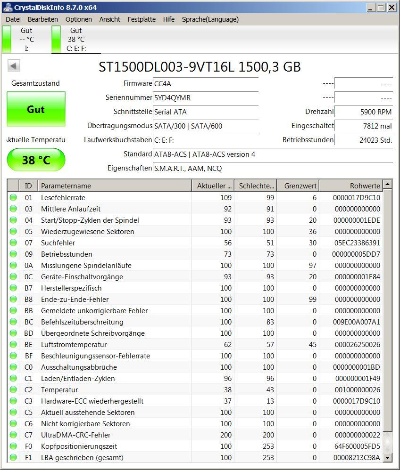Click the CrystalDiskInfo title bar icon
This screenshot has height=470, width=400.
(7, 7)
